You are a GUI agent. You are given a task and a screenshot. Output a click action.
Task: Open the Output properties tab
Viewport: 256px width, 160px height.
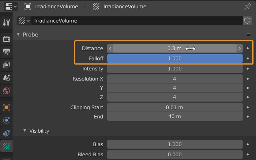tap(6, 51)
